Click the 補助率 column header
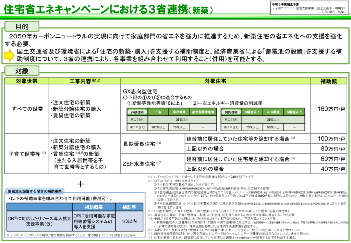 [x=129, y=207]
